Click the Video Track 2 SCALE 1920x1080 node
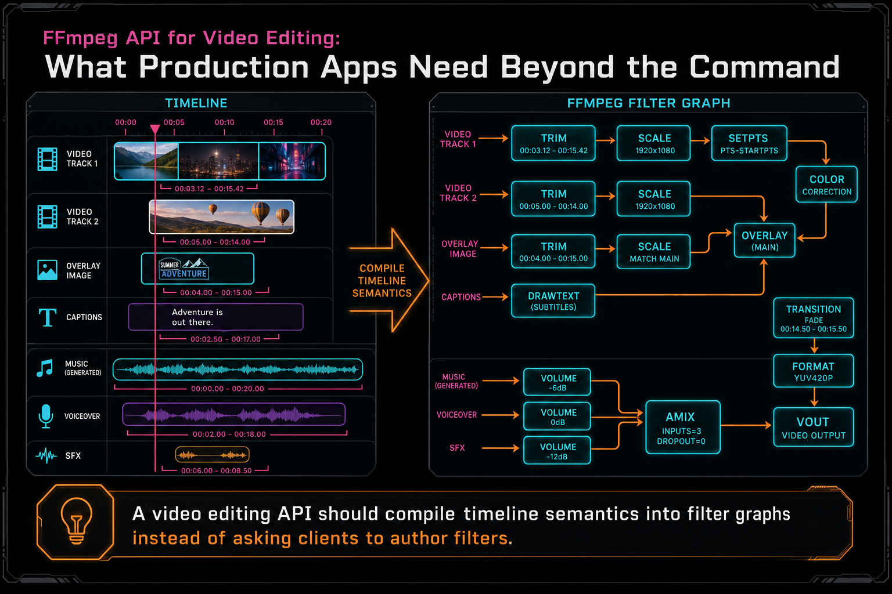The width and height of the screenshot is (892, 594). coord(654,199)
